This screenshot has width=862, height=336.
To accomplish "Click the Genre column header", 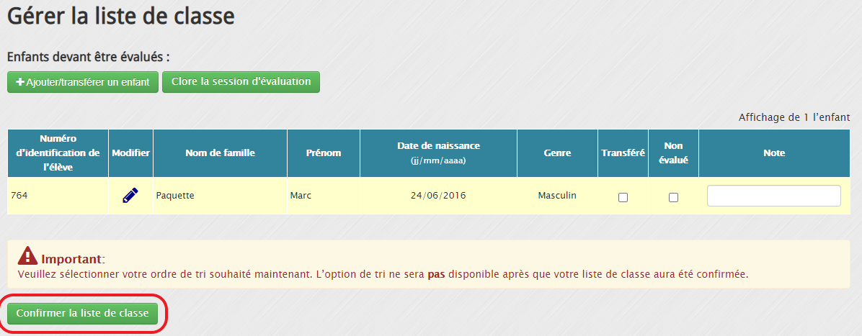I will 557,153.
